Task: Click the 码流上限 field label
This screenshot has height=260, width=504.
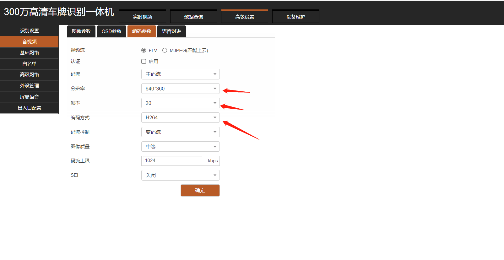Action: point(80,161)
